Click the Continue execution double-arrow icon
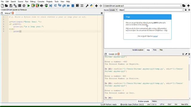191x107 pixels. click(x=68, y=6)
